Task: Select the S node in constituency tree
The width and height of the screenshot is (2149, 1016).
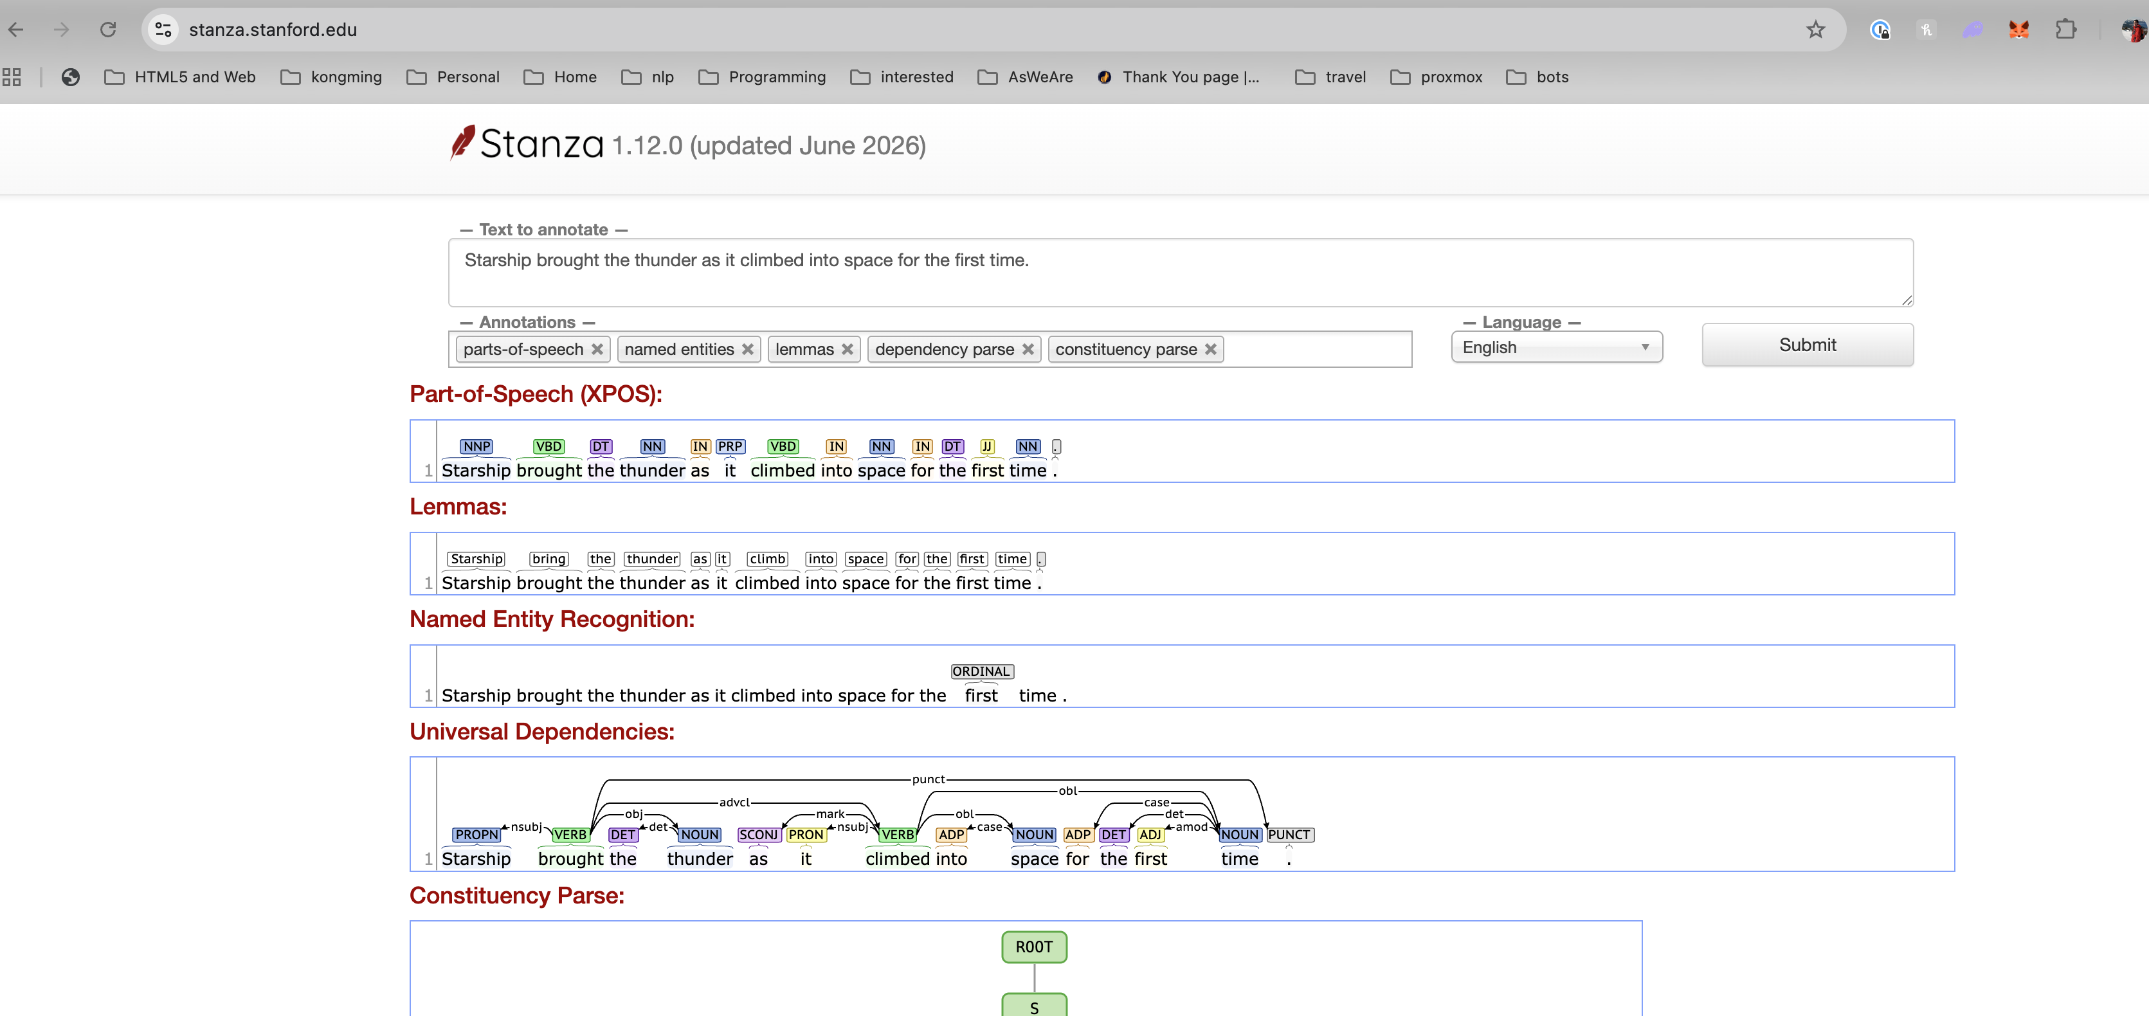Action: [x=1035, y=1005]
